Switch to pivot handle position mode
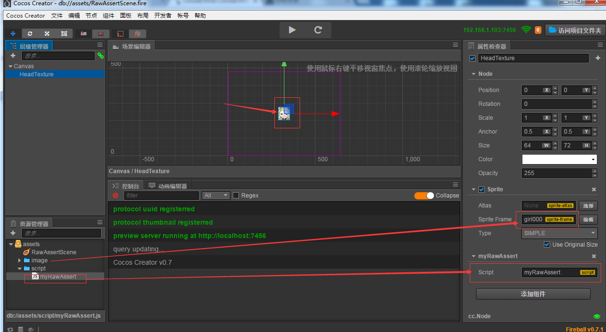 [84, 33]
